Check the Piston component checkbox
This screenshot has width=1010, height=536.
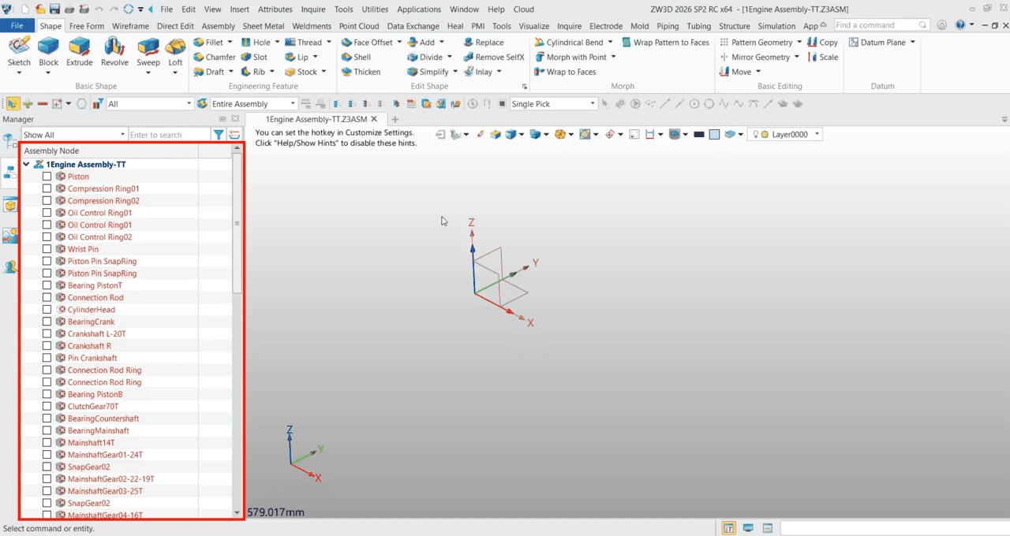tap(47, 177)
